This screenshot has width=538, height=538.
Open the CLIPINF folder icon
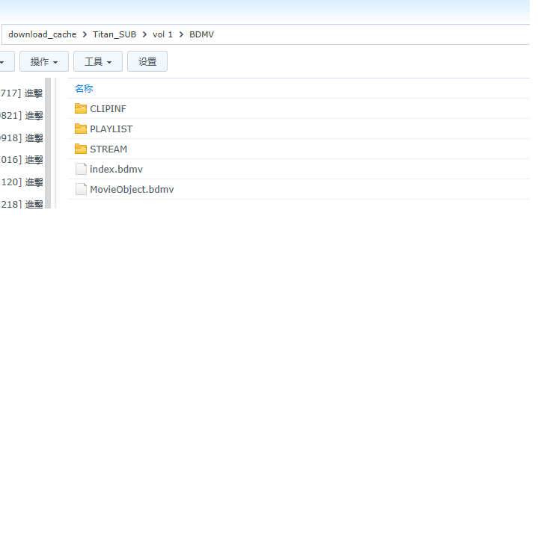coord(81,109)
